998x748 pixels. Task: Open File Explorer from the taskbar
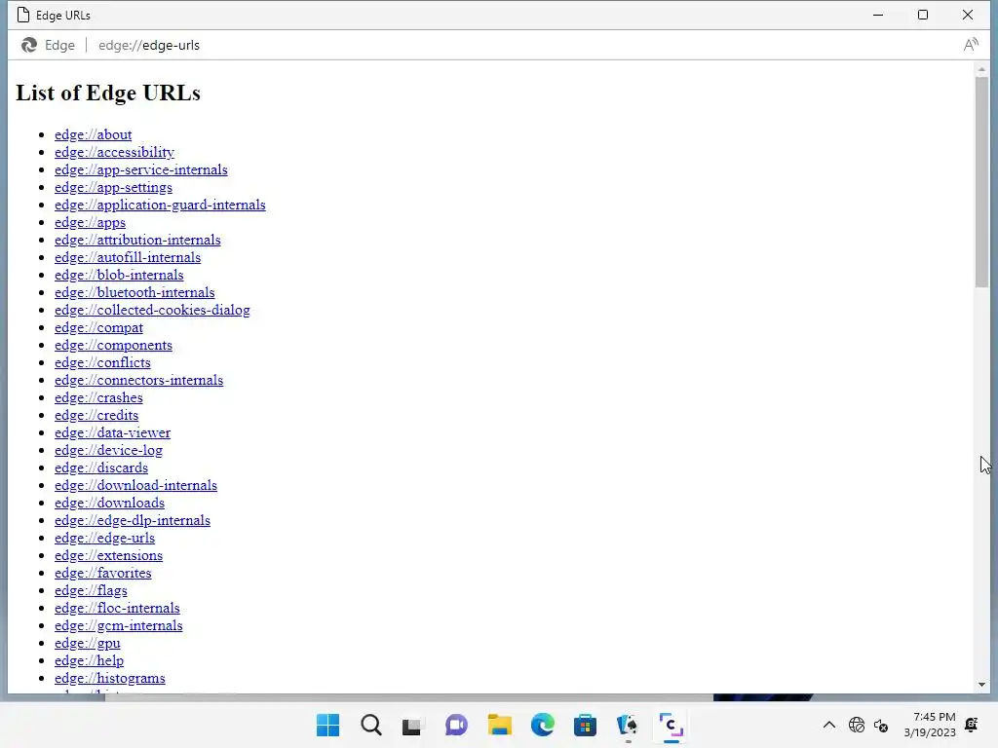click(x=500, y=725)
